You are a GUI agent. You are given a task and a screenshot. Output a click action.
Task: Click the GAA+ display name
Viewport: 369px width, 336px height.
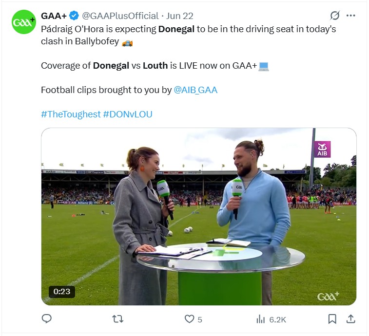(x=54, y=16)
